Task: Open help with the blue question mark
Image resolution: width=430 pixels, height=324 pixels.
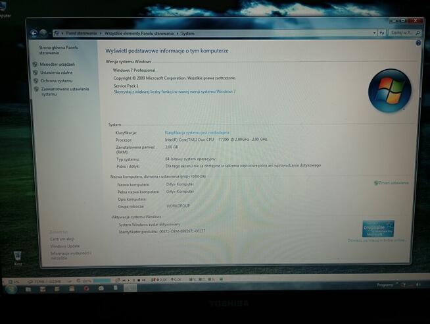Action: tap(418, 43)
